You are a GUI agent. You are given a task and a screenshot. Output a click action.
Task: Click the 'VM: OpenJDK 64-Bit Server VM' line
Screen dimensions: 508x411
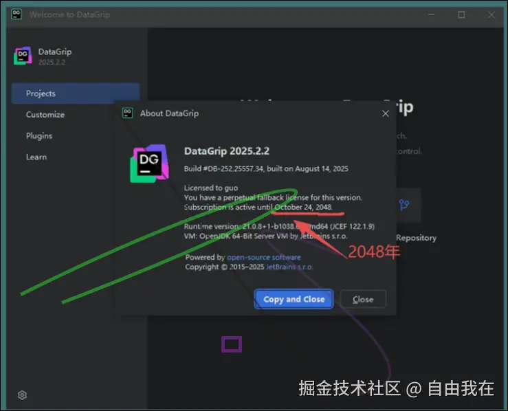pos(265,236)
